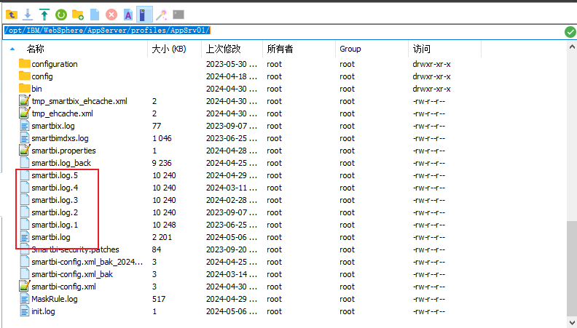Click the remote path input field
The height and width of the screenshot is (328, 577).
tap(283, 31)
